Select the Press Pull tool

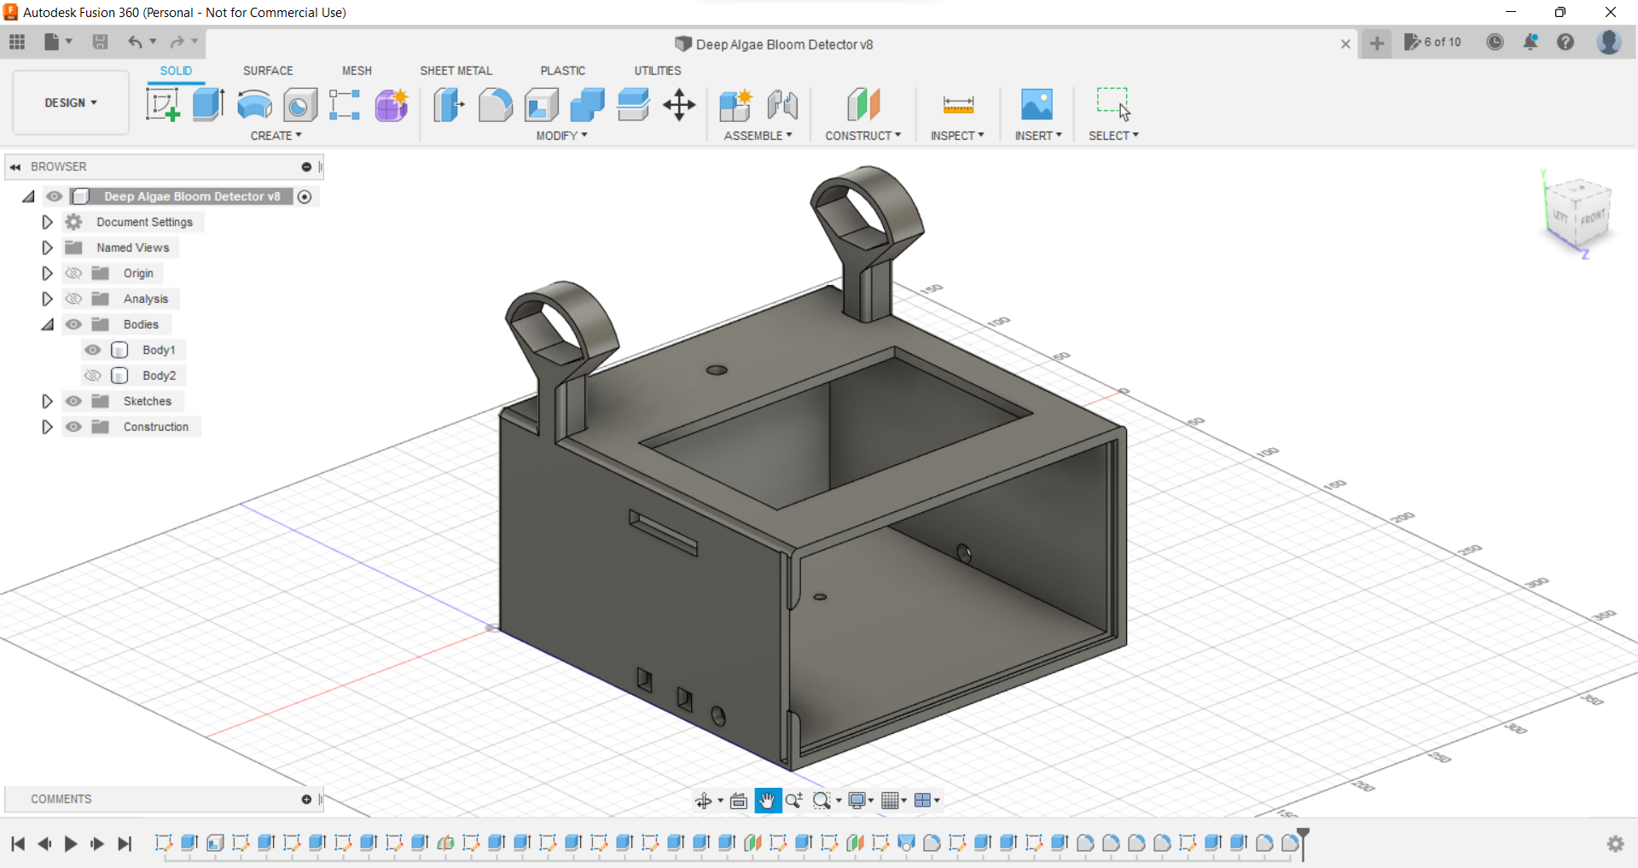pos(449,105)
